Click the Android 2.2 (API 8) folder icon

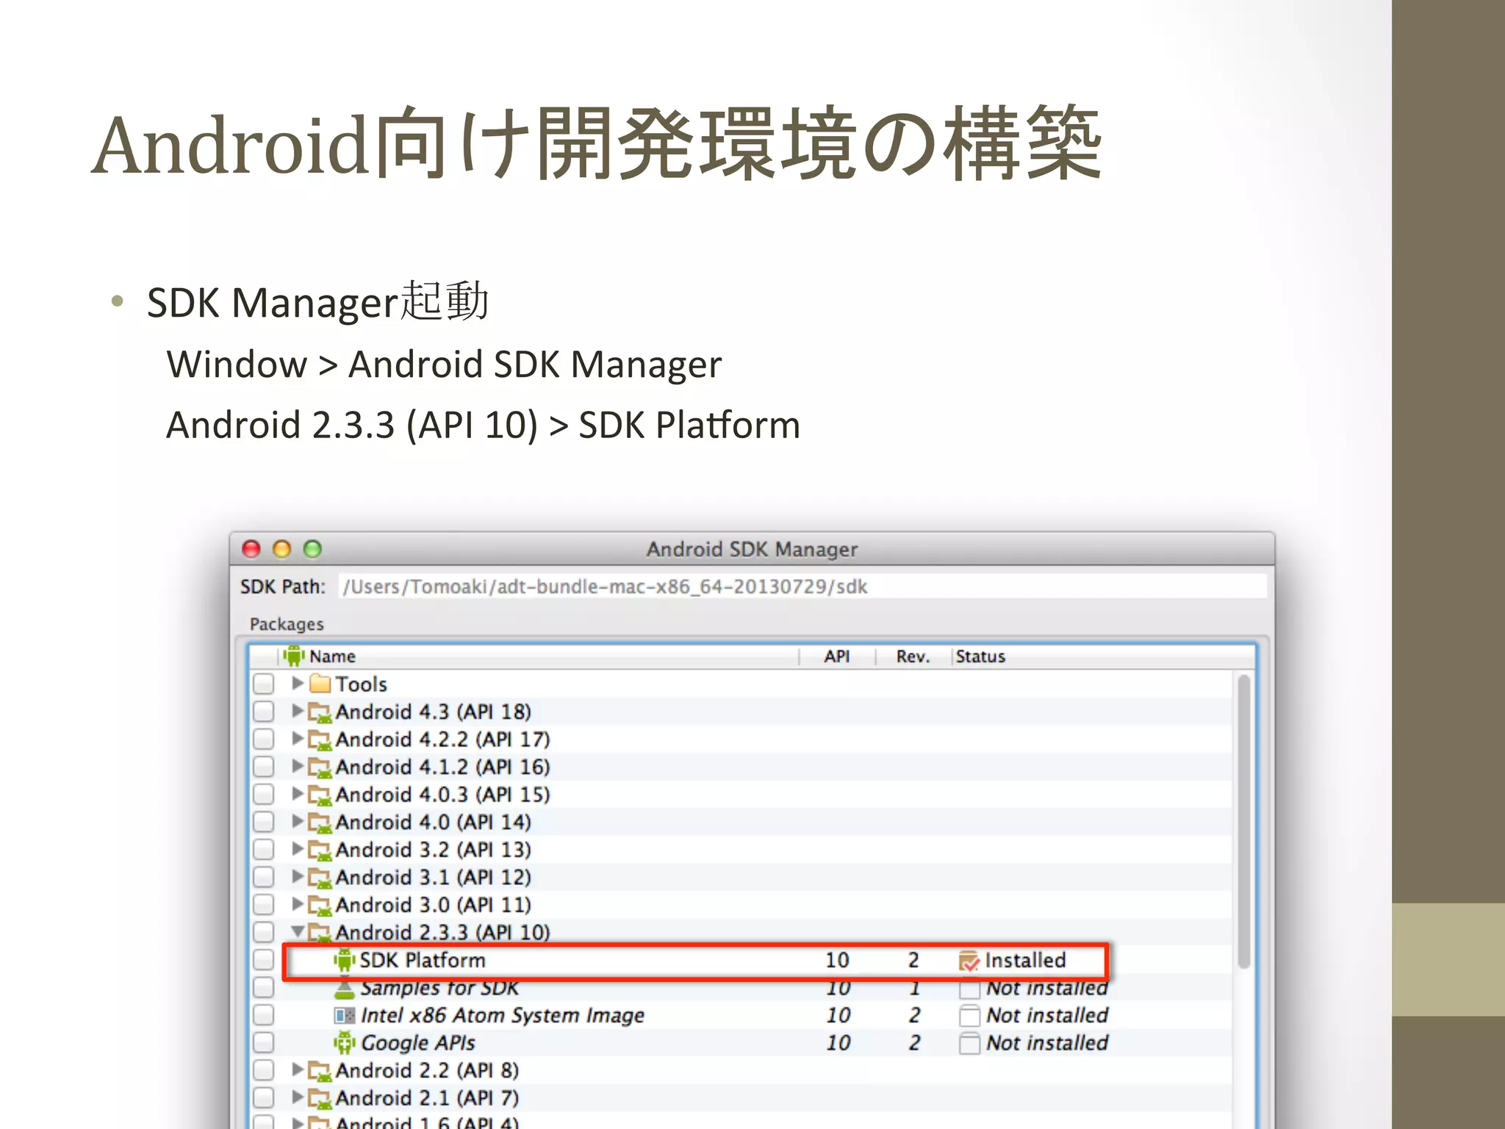[320, 1071]
